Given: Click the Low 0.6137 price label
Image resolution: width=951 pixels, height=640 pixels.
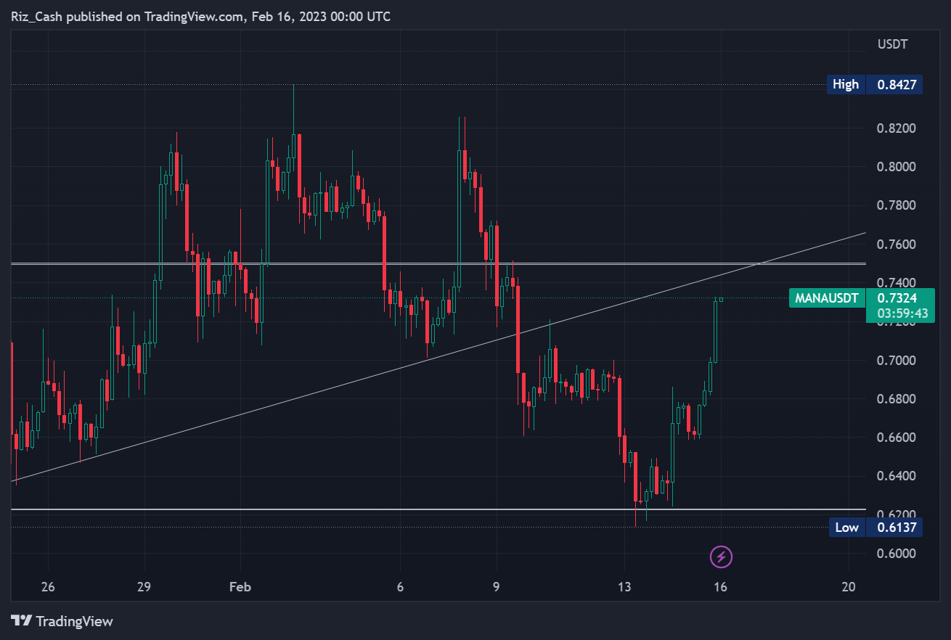Looking at the screenshot, I should pyautogui.click(x=876, y=528).
